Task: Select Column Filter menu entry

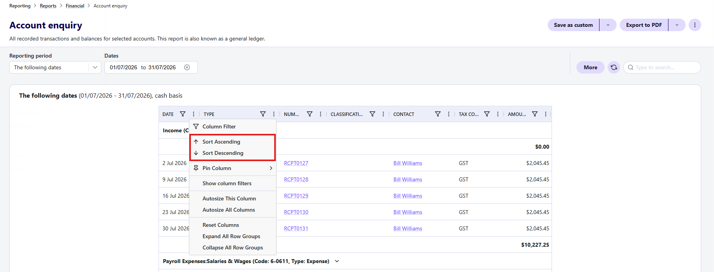Action: (233, 126)
